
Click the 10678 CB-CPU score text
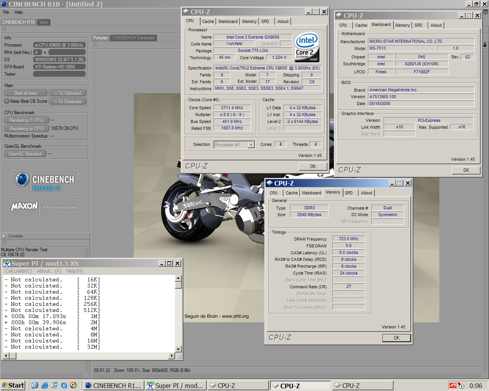tap(65, 128)
